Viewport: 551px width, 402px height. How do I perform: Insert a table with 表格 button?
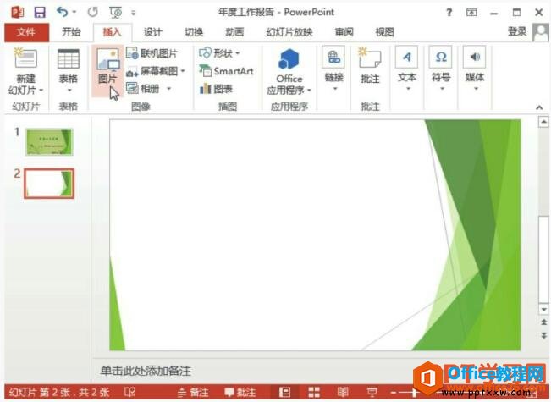69,69
